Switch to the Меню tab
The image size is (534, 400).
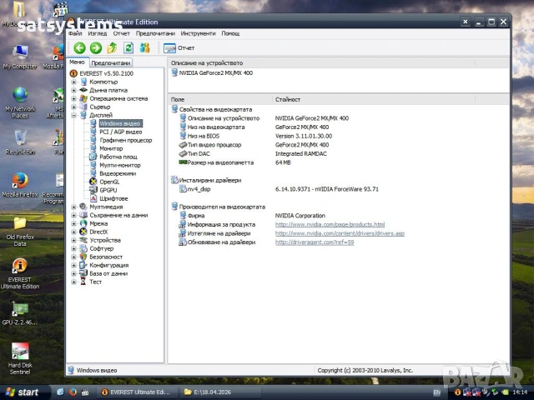pos(77,62)
